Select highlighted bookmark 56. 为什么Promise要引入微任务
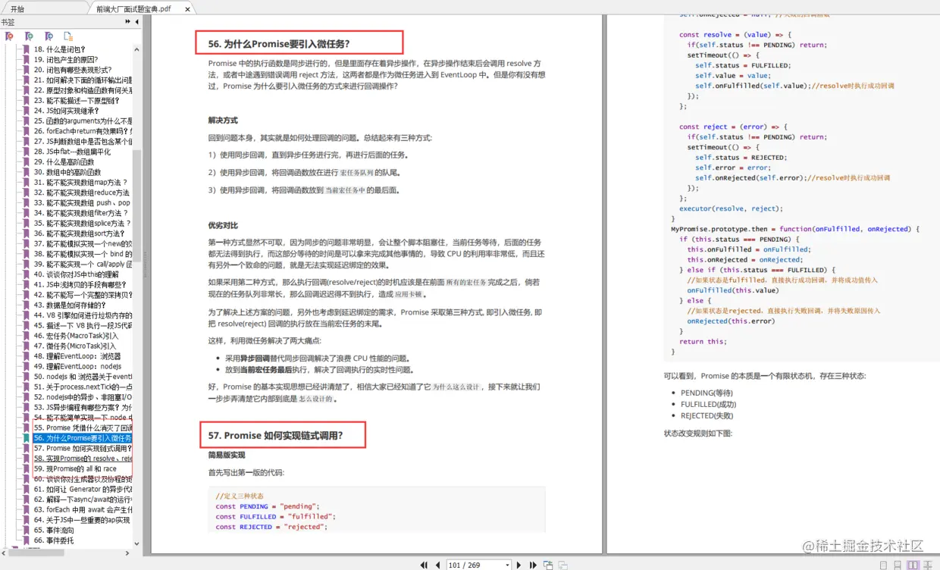 pyautogui.click(x=83, y=438)
